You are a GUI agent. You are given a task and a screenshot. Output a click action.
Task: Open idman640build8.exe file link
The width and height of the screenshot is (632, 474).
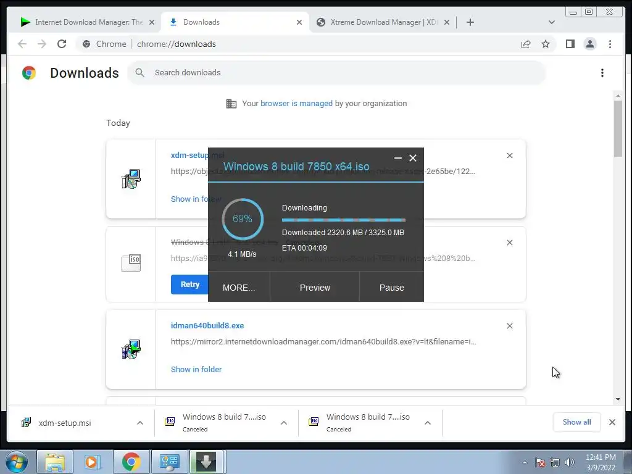tap(207, 326)
